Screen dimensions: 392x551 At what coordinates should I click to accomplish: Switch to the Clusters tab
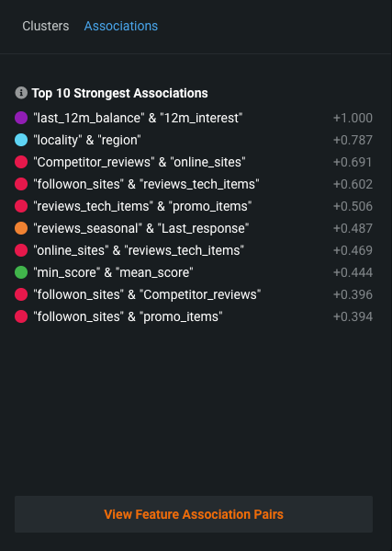click(46, 26)
